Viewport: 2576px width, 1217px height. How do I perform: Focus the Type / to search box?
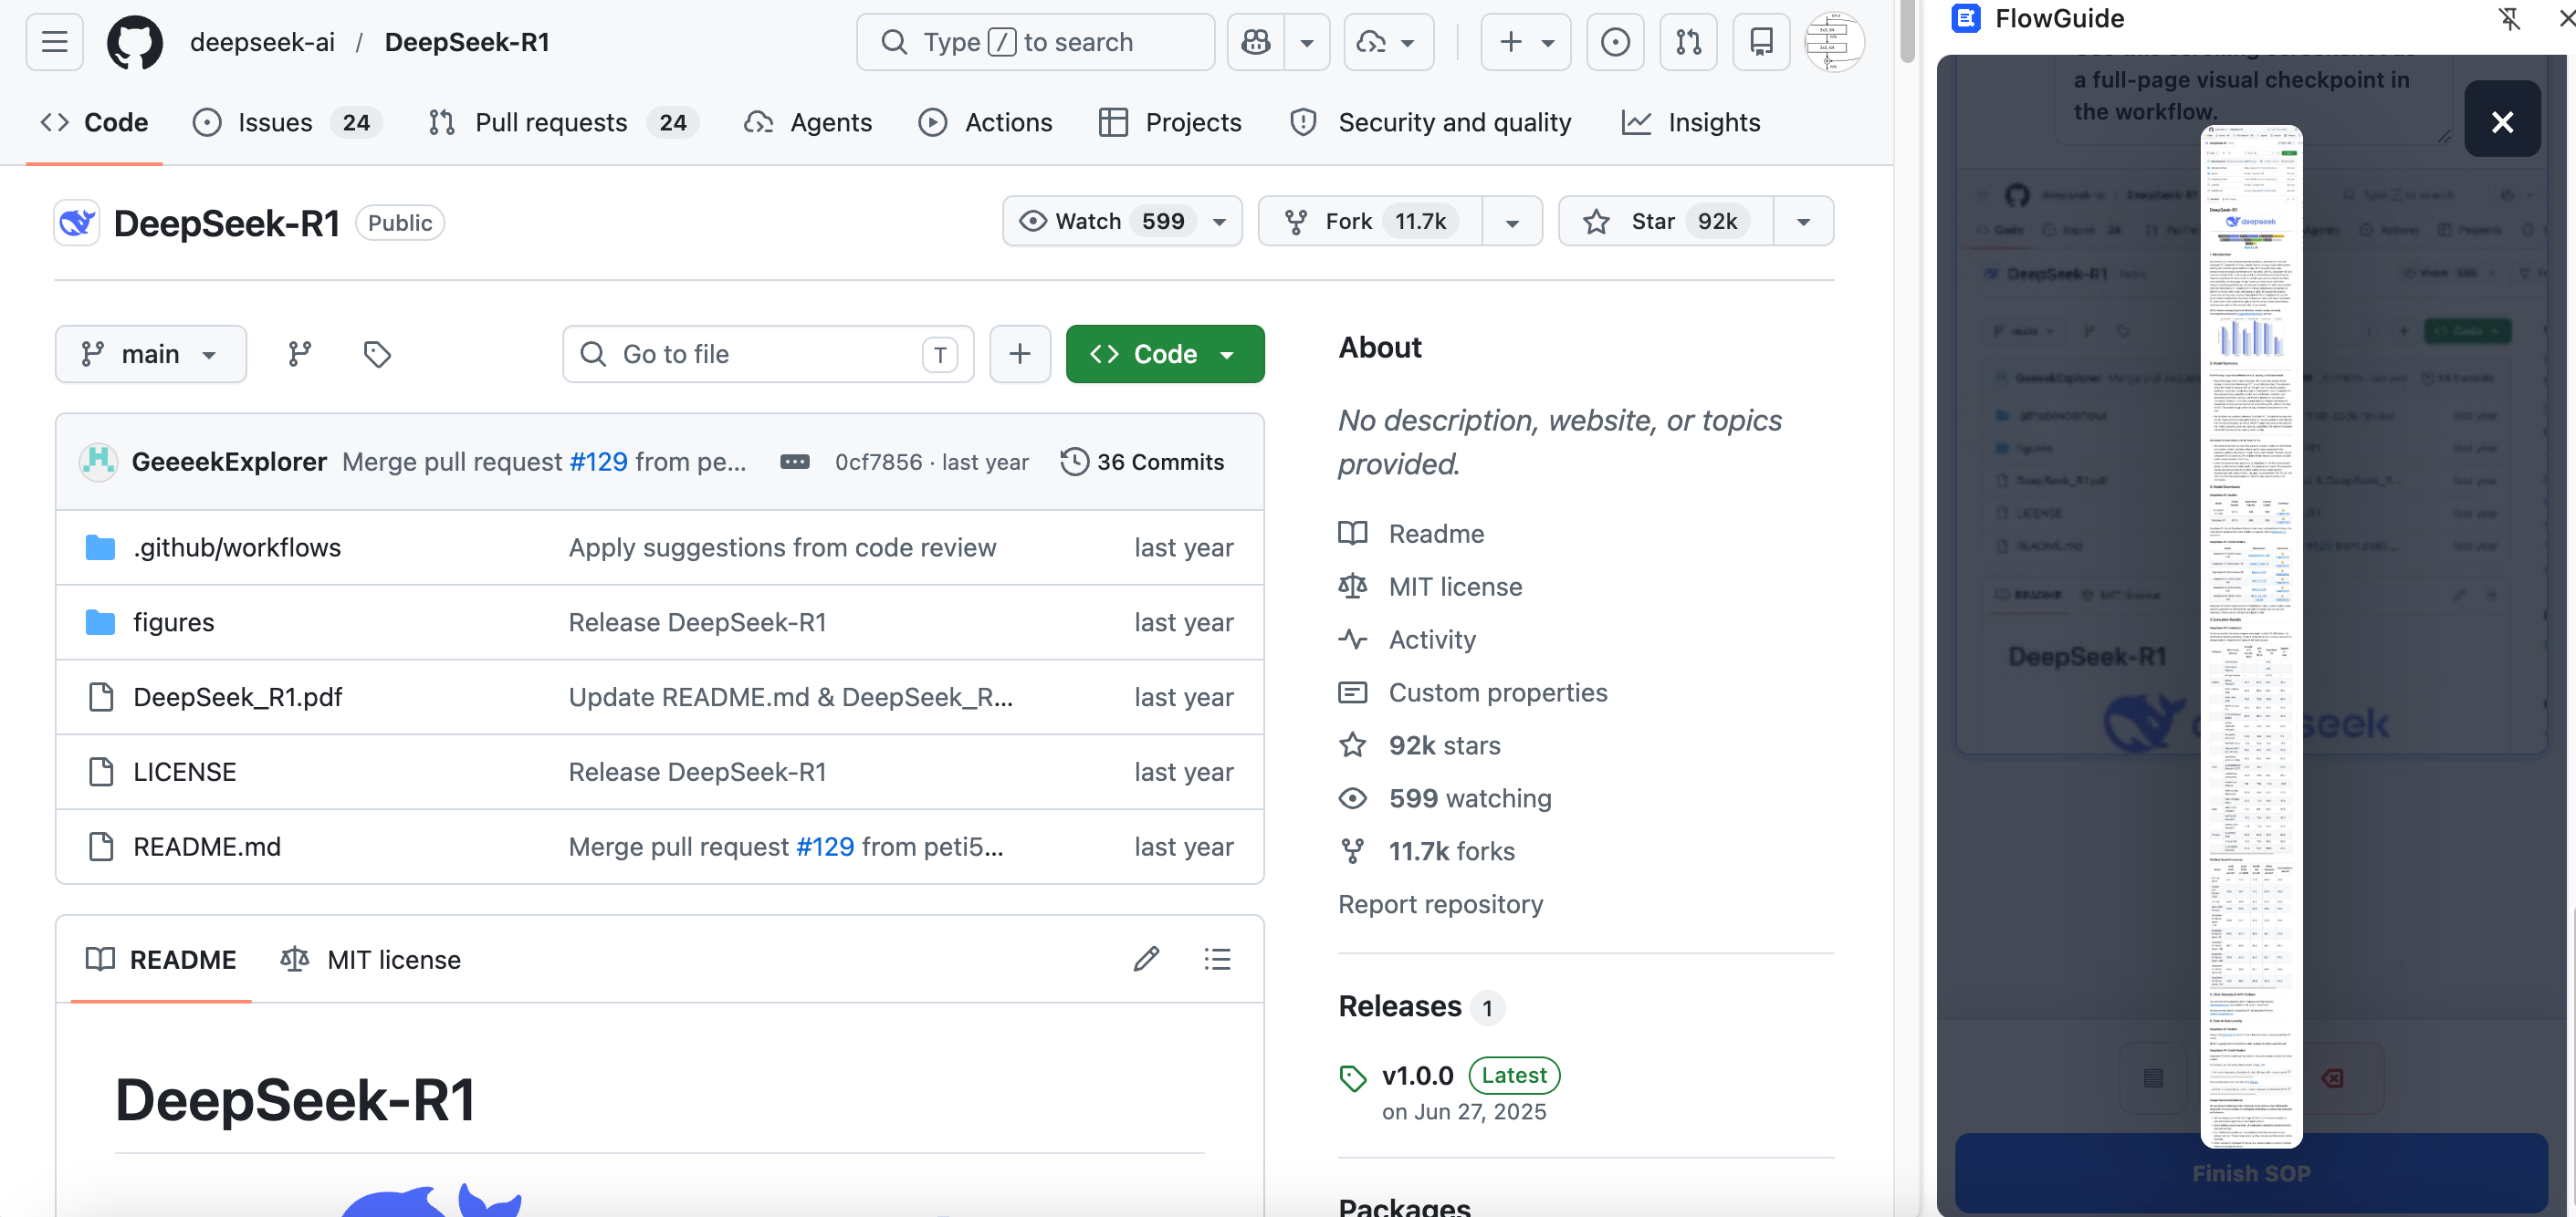click(x=1035, y=42)
